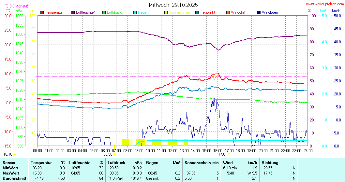Viewport: 345px width, 182px height.
Task: Select the Temperatur legend label
Action: coord(54,12)
